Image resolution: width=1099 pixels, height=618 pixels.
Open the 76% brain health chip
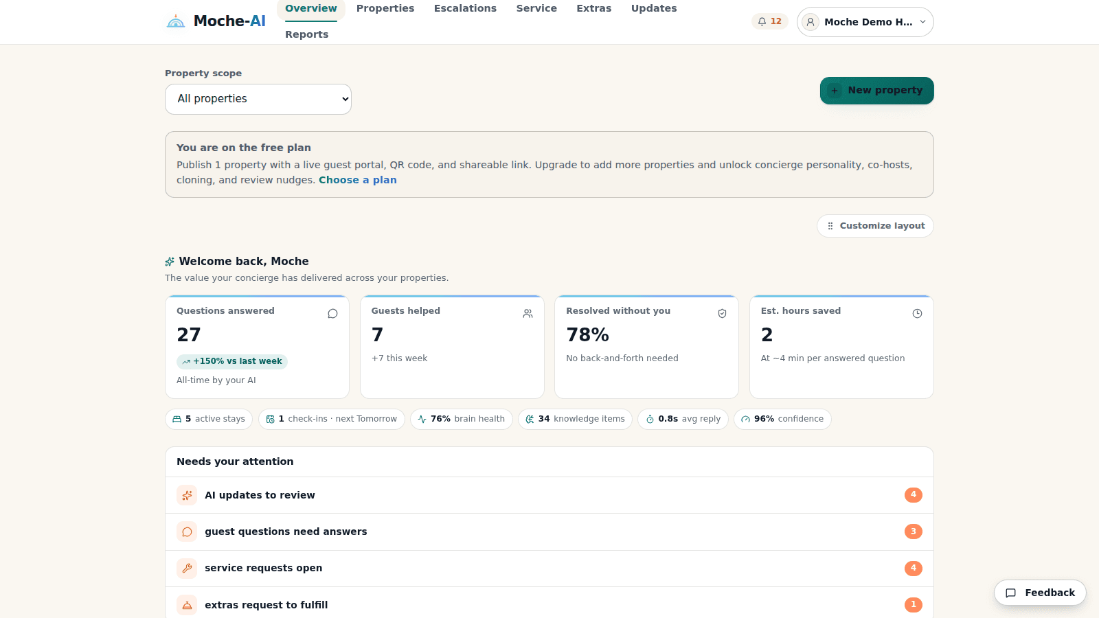[462, 419]
